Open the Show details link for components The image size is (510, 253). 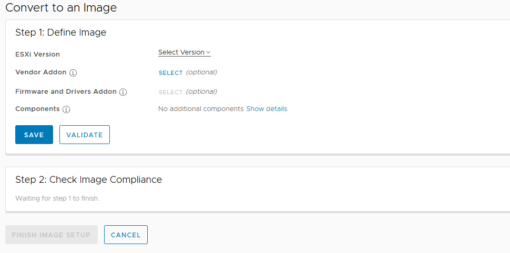coord(267,109)
